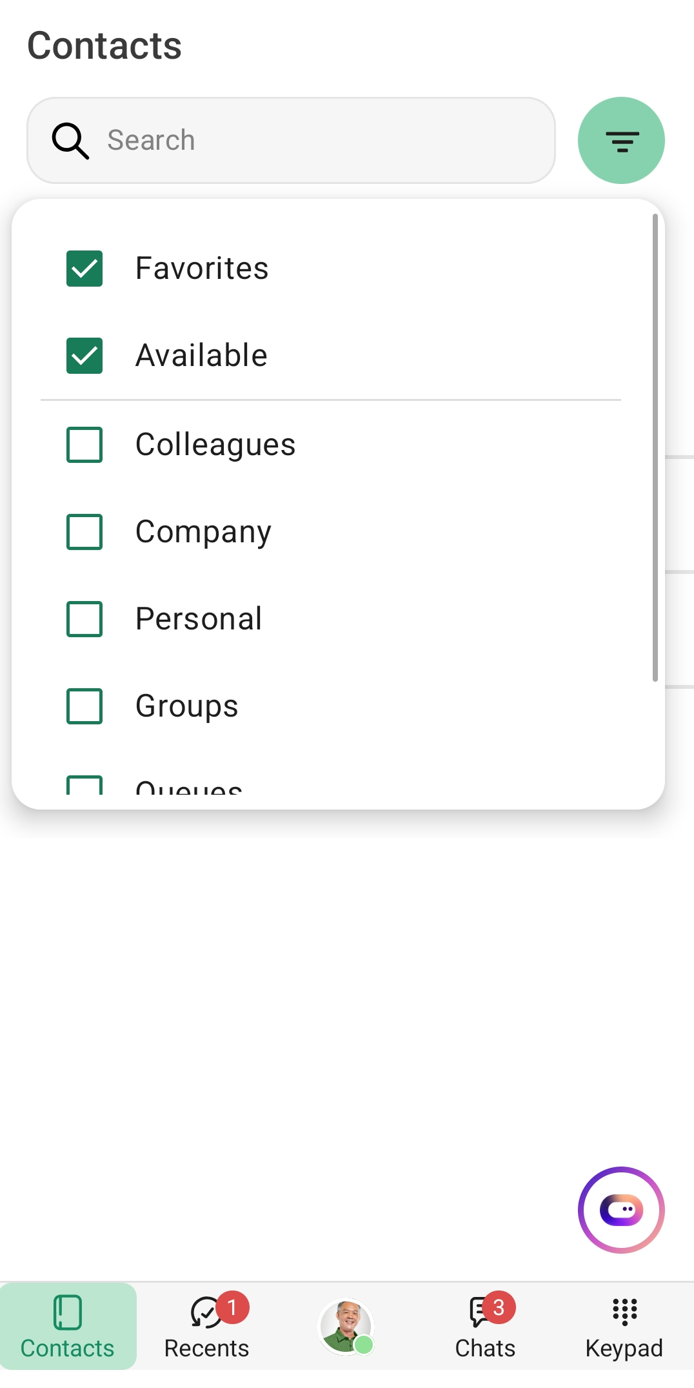Click the Colleagues filter label

(x=215, y=445)
